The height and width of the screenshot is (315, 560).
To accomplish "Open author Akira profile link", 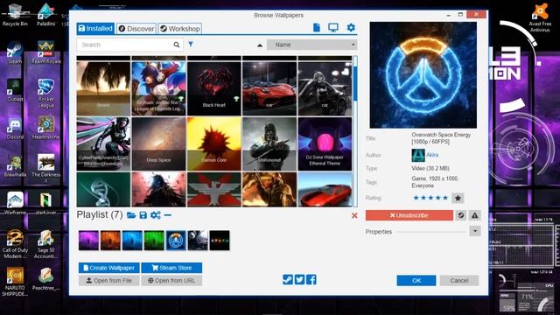I will point(432,155).
